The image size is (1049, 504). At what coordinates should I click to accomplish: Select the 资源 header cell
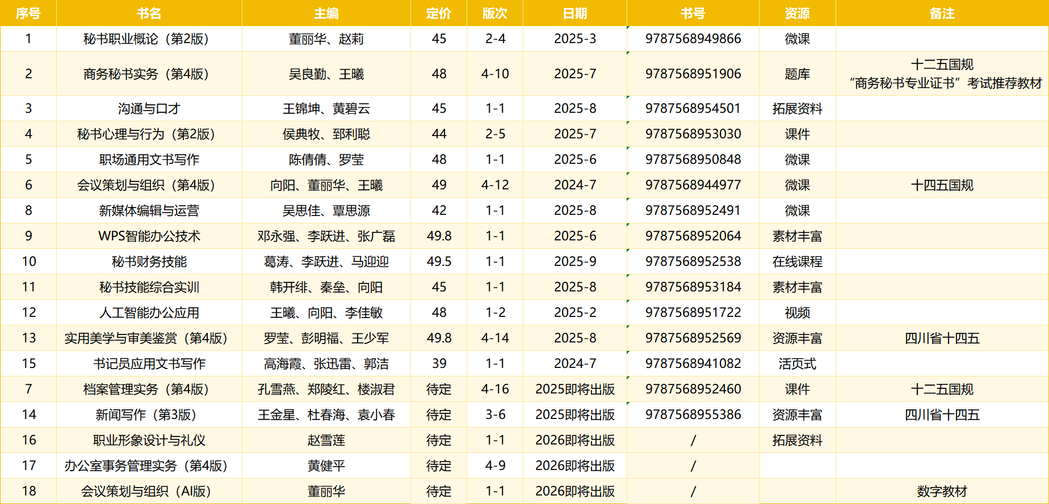click(797, 14)
